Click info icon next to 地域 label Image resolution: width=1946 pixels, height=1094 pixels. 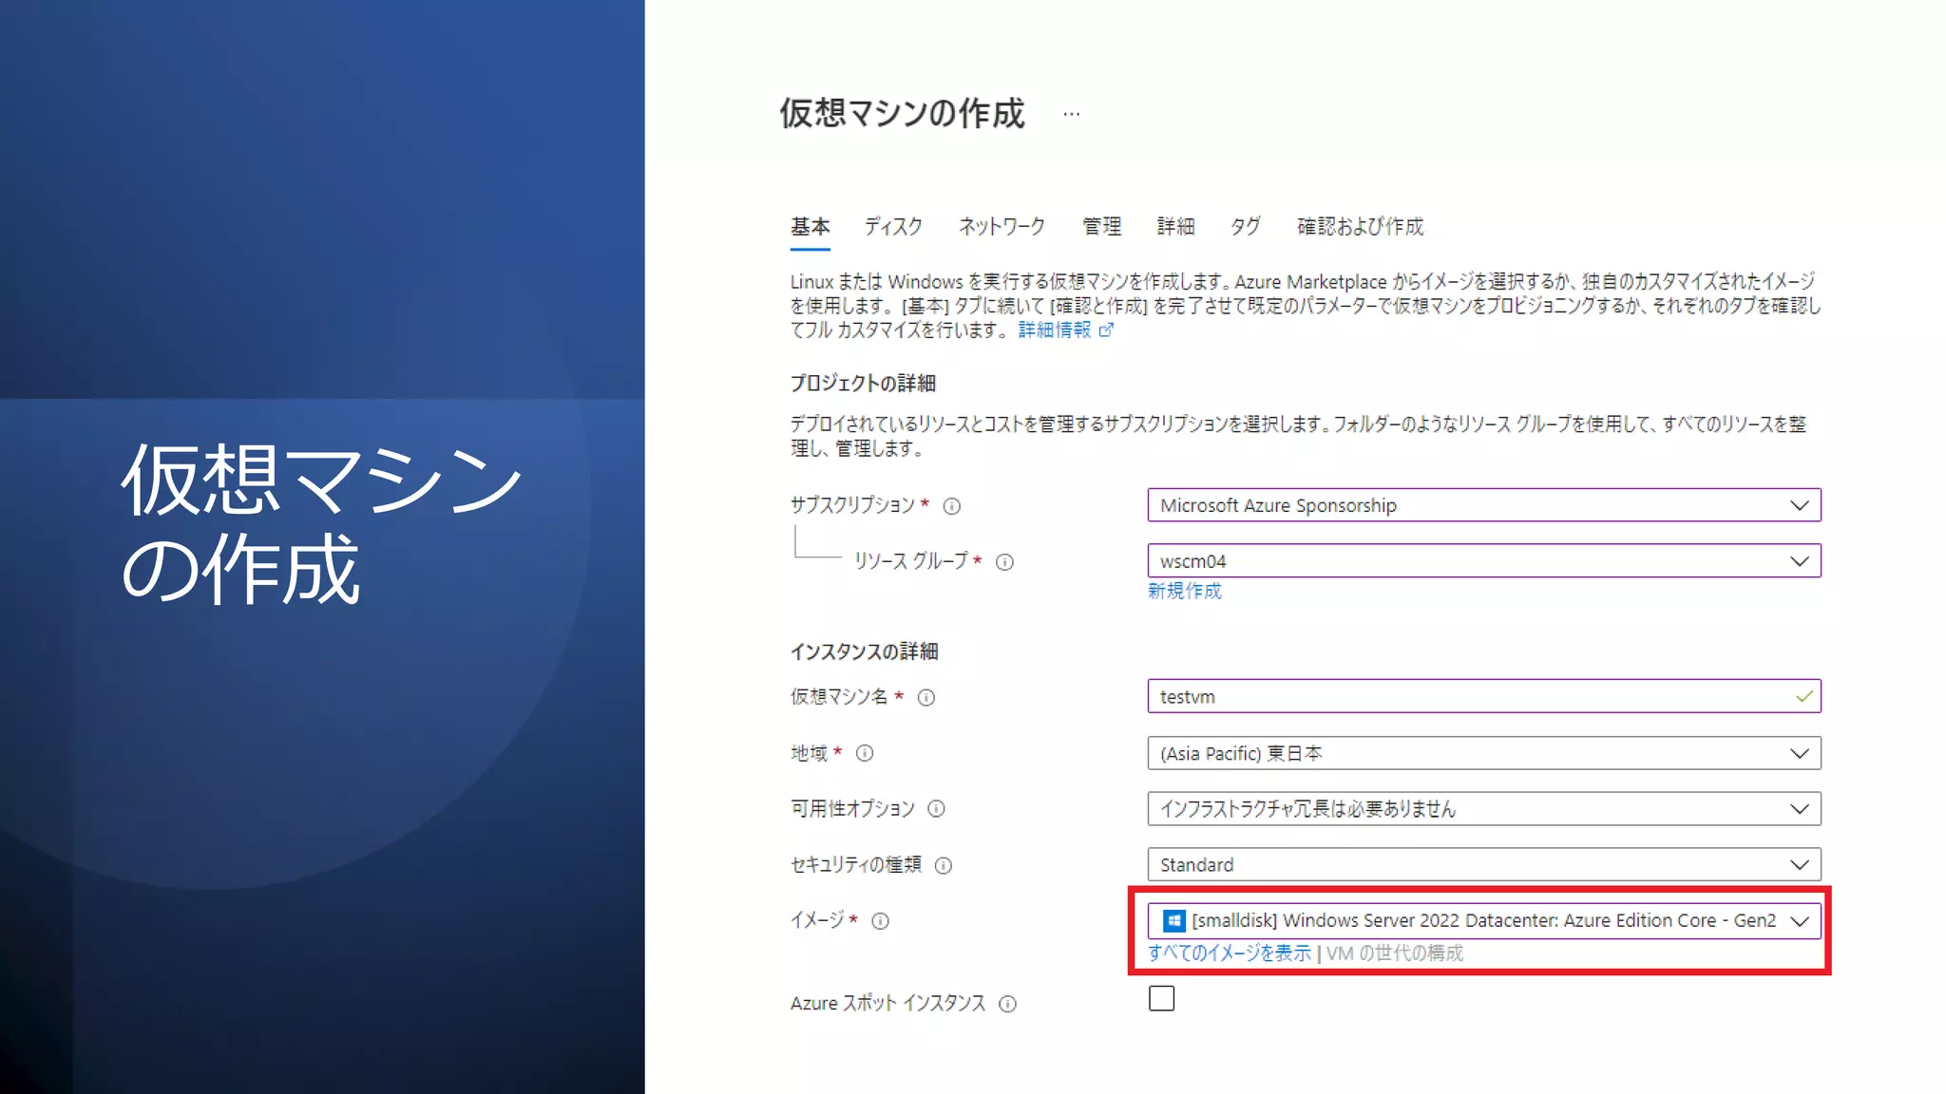pyautogui.click(x=865, y=753)
